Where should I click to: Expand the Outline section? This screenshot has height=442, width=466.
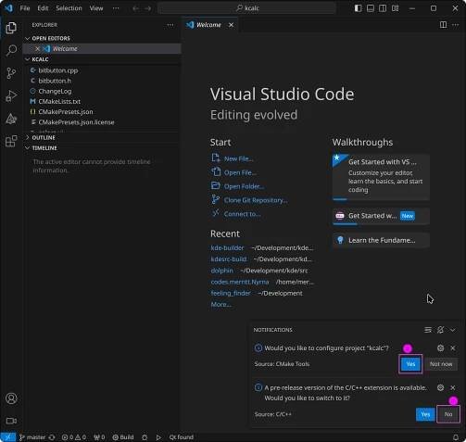click(x=102, y=137)
